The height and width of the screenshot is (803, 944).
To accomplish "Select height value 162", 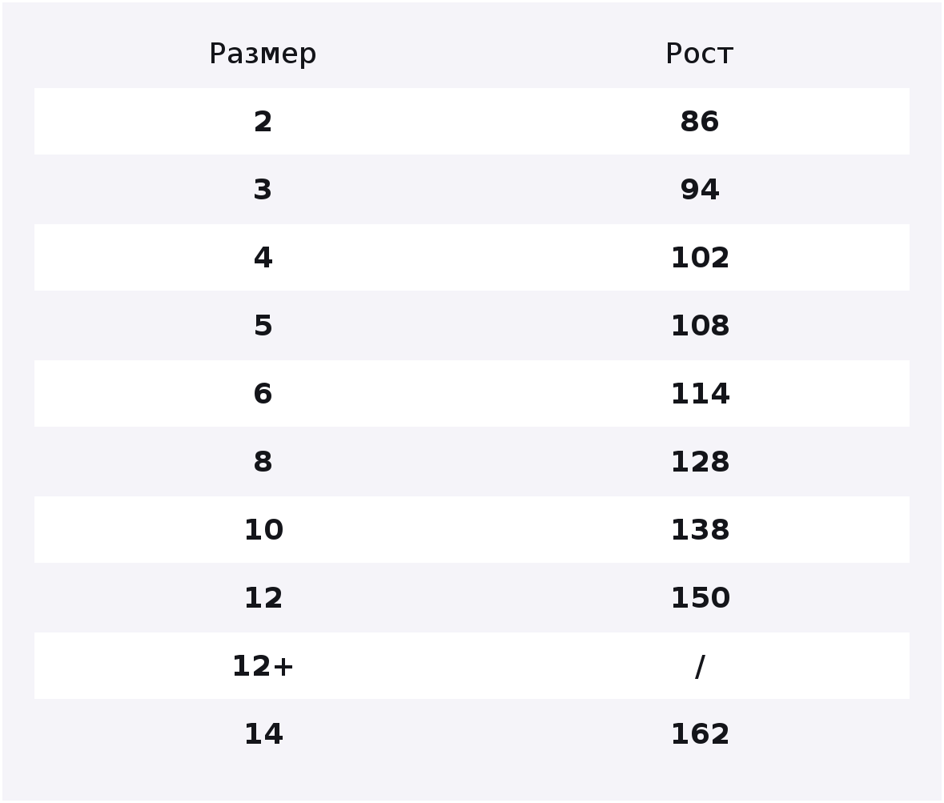I will [700, 734].
